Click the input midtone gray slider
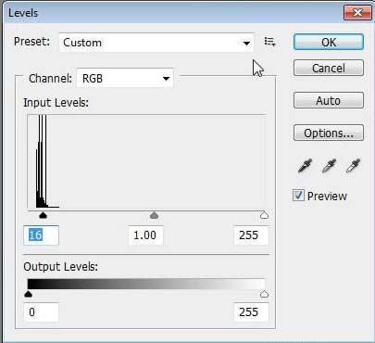375x343 pixels. 154,215
